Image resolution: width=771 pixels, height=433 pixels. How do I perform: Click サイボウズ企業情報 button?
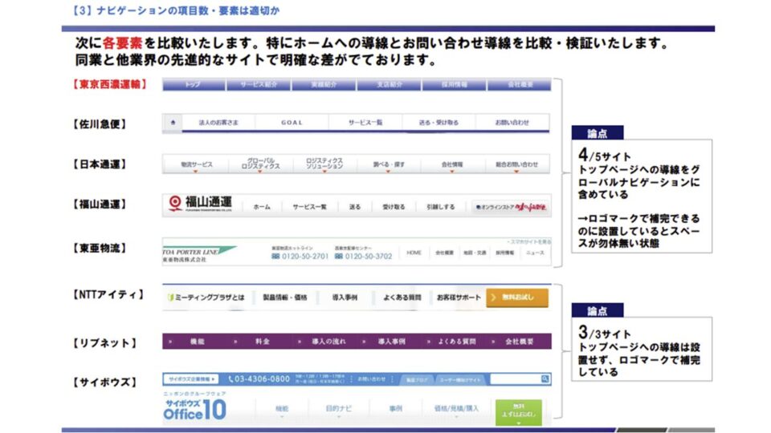[x=191, y=379]
